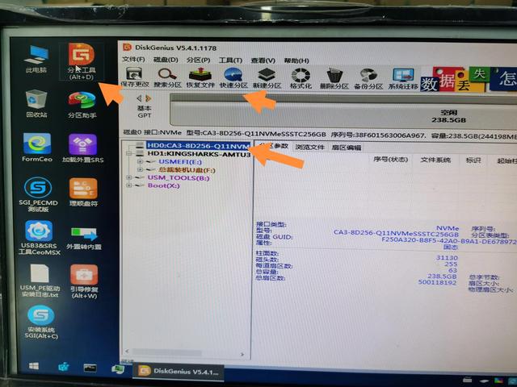517x387 pixels.
Task: Select USM_TOOLS(B:) volume in tree
Action: [x=179, y=177]
